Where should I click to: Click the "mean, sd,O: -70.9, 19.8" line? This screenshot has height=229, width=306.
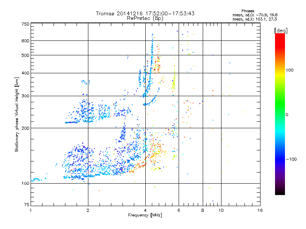255,15
